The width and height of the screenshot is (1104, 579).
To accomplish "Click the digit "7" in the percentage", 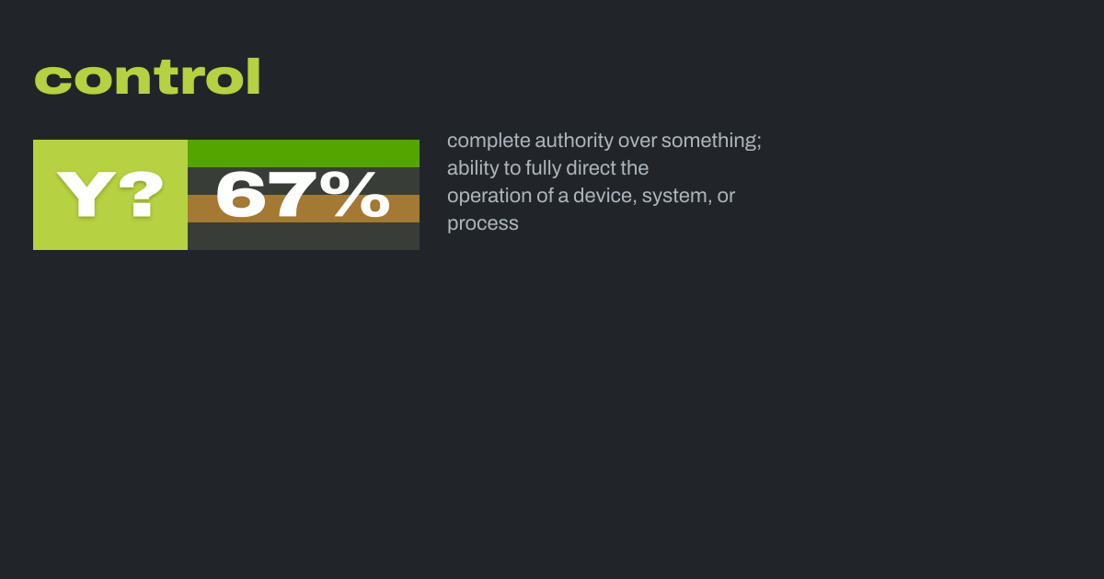I will [x=295, y=195].
